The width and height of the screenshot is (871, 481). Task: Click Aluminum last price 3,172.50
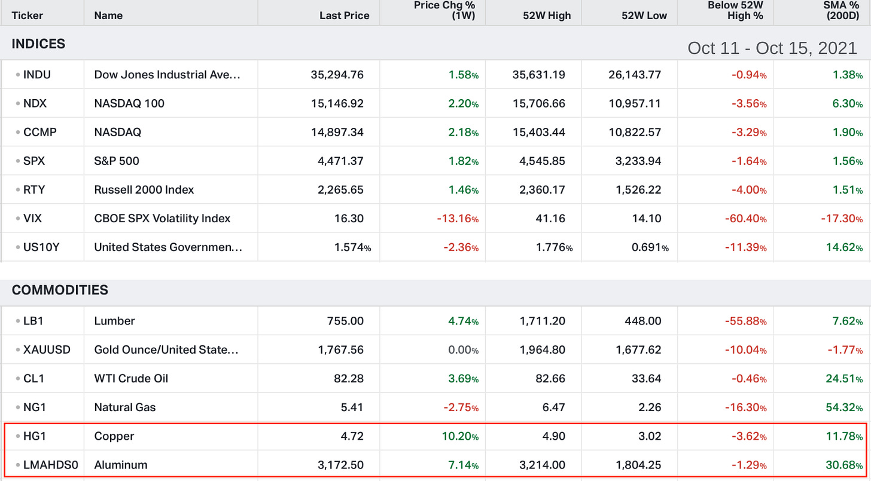coord(340,464)
